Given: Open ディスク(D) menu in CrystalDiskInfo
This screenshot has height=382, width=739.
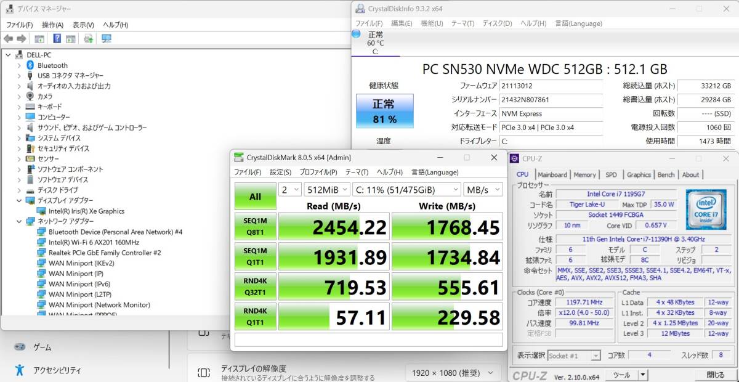Looking at the screenshot, I should coord(496,23).
